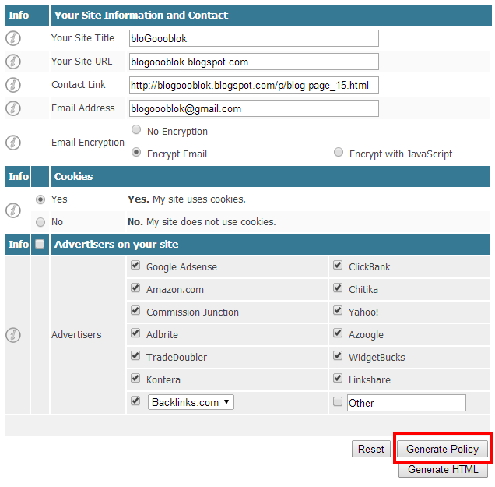Click info icon beside Your Site Title

[13, 38]
